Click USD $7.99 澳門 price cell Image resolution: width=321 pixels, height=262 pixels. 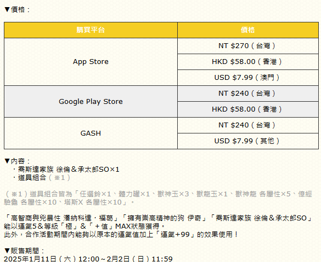tap(248, 78)
